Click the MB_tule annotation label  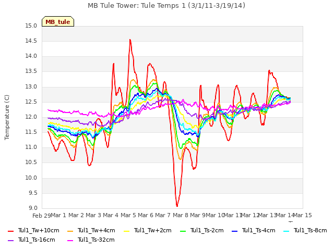(58, 21)
